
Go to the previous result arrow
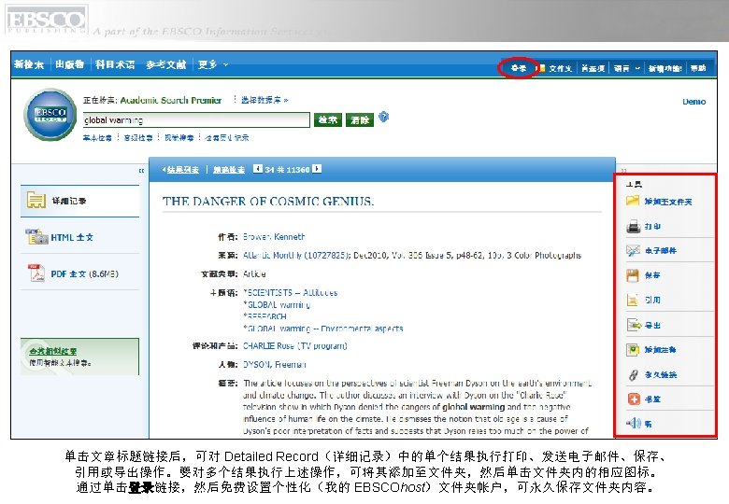point(258,169)
